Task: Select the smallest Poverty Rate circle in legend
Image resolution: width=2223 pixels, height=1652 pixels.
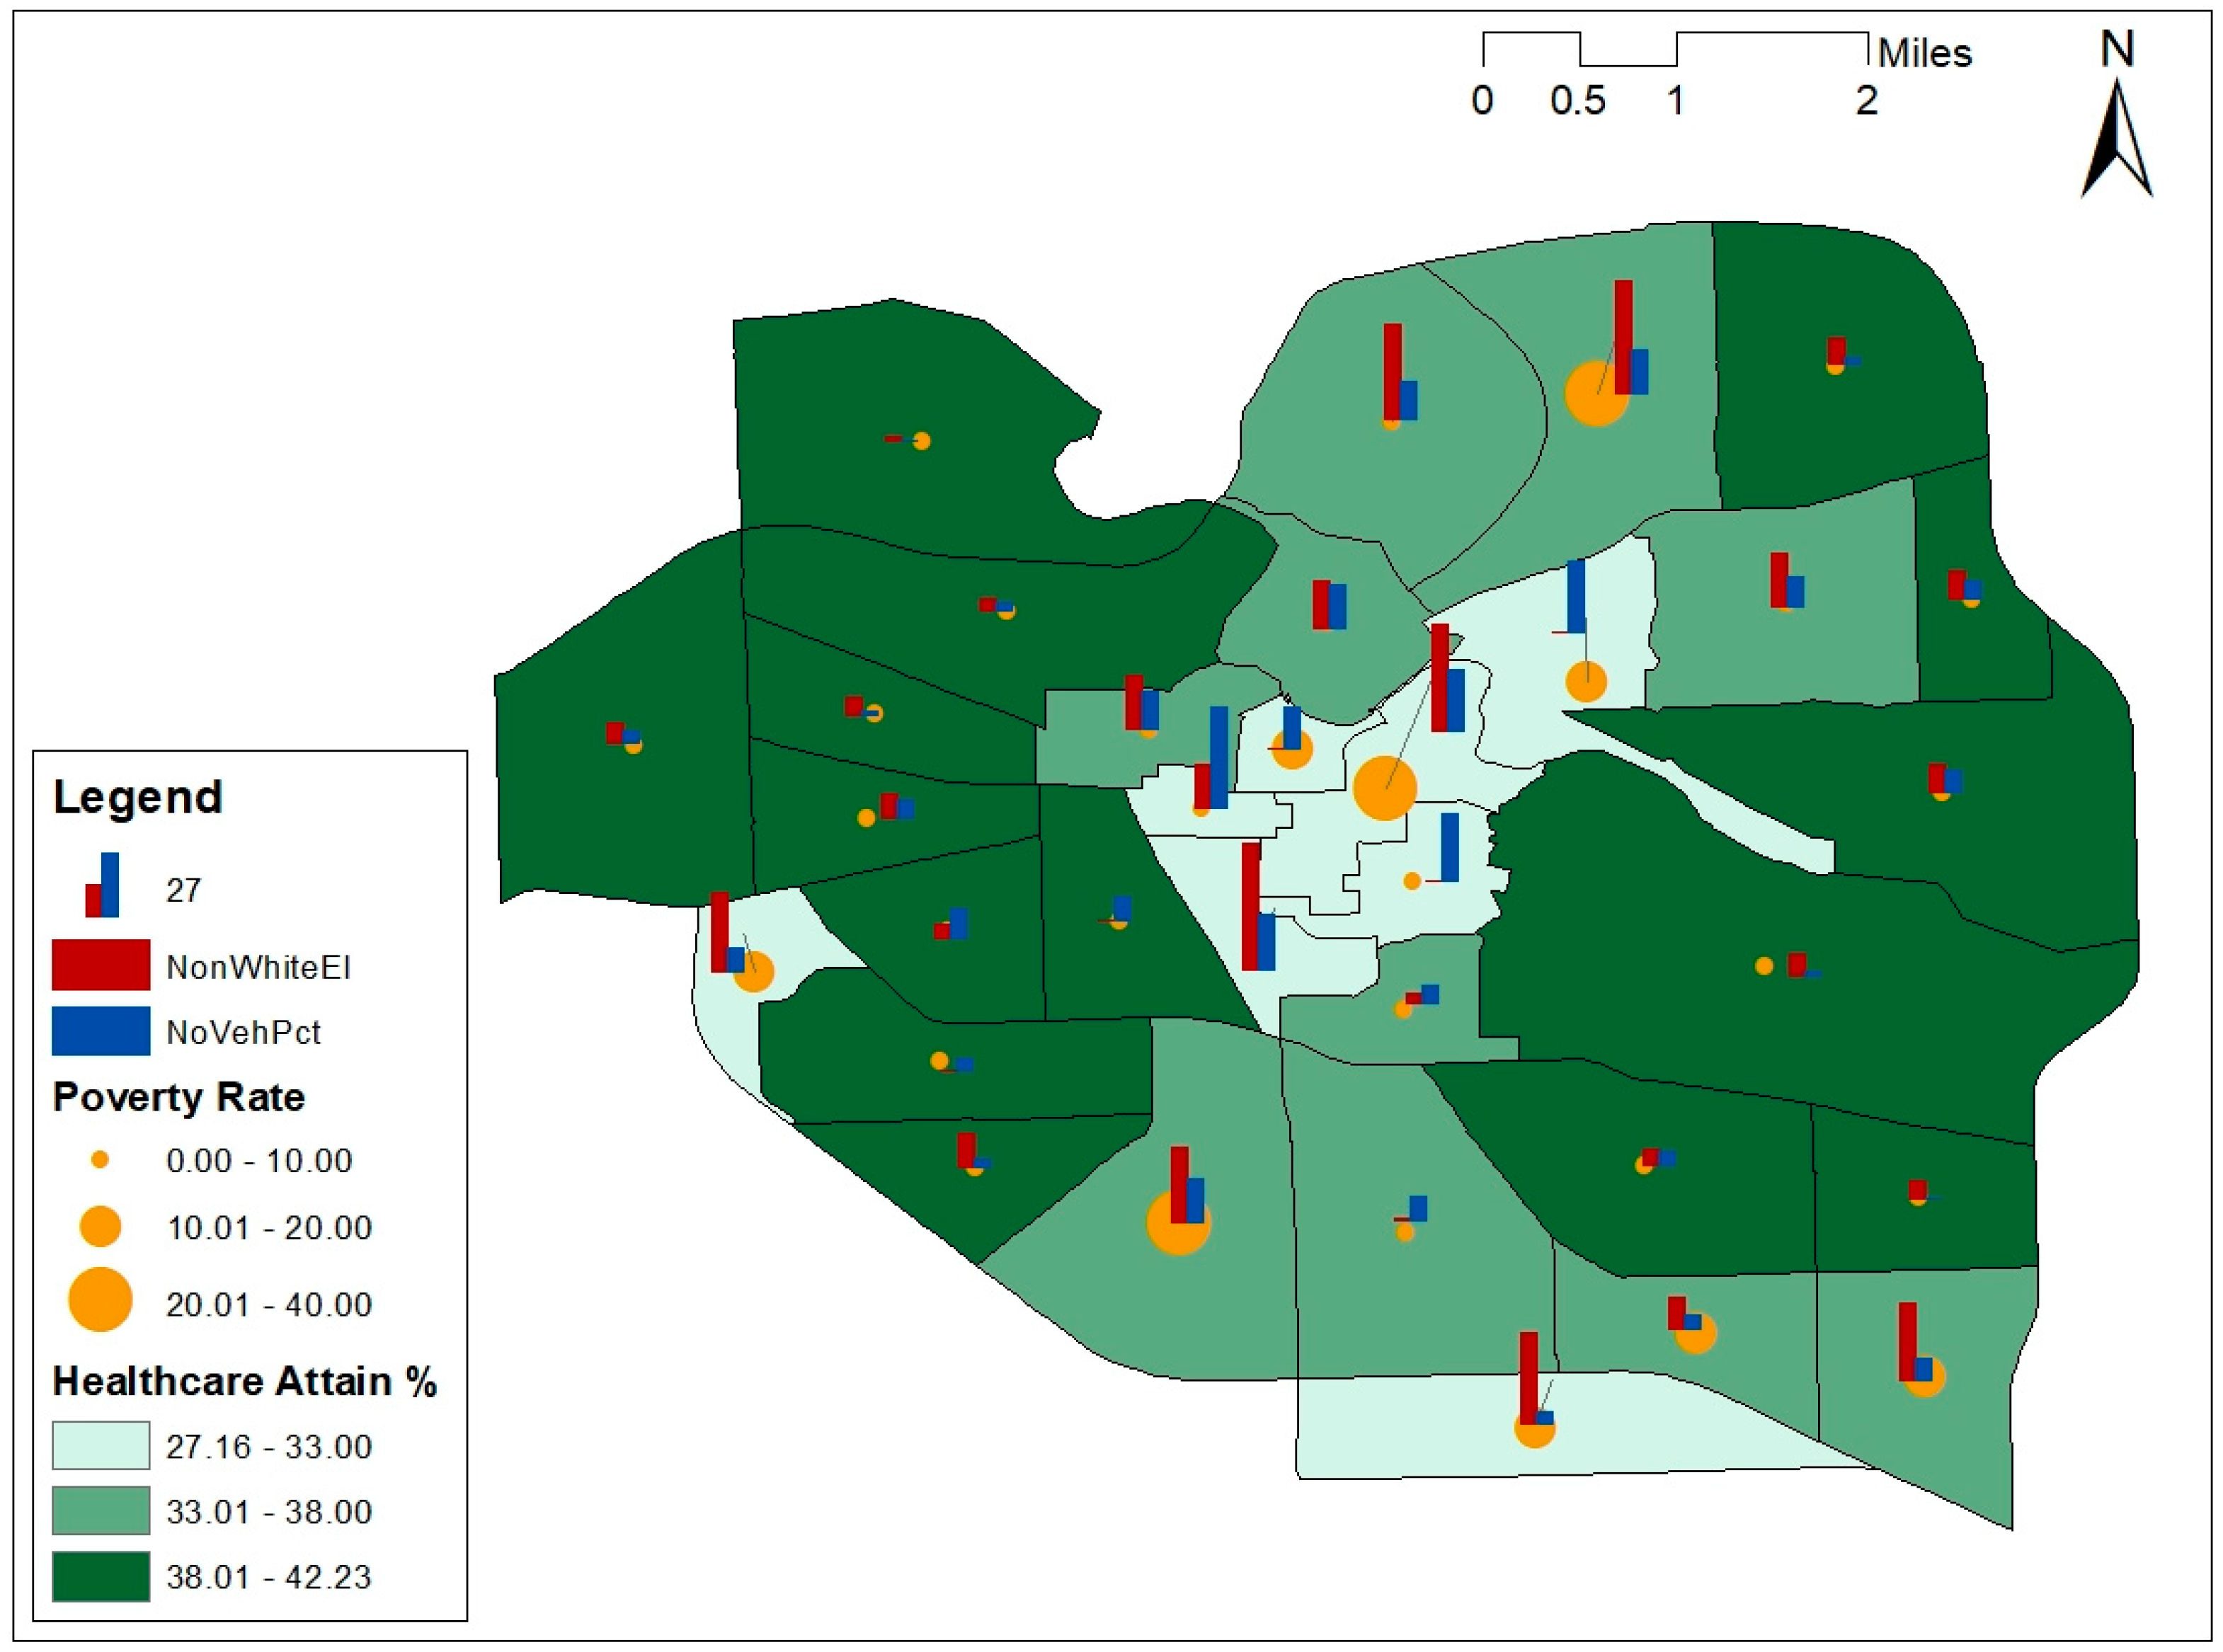Action: (x=100, y=1160)
